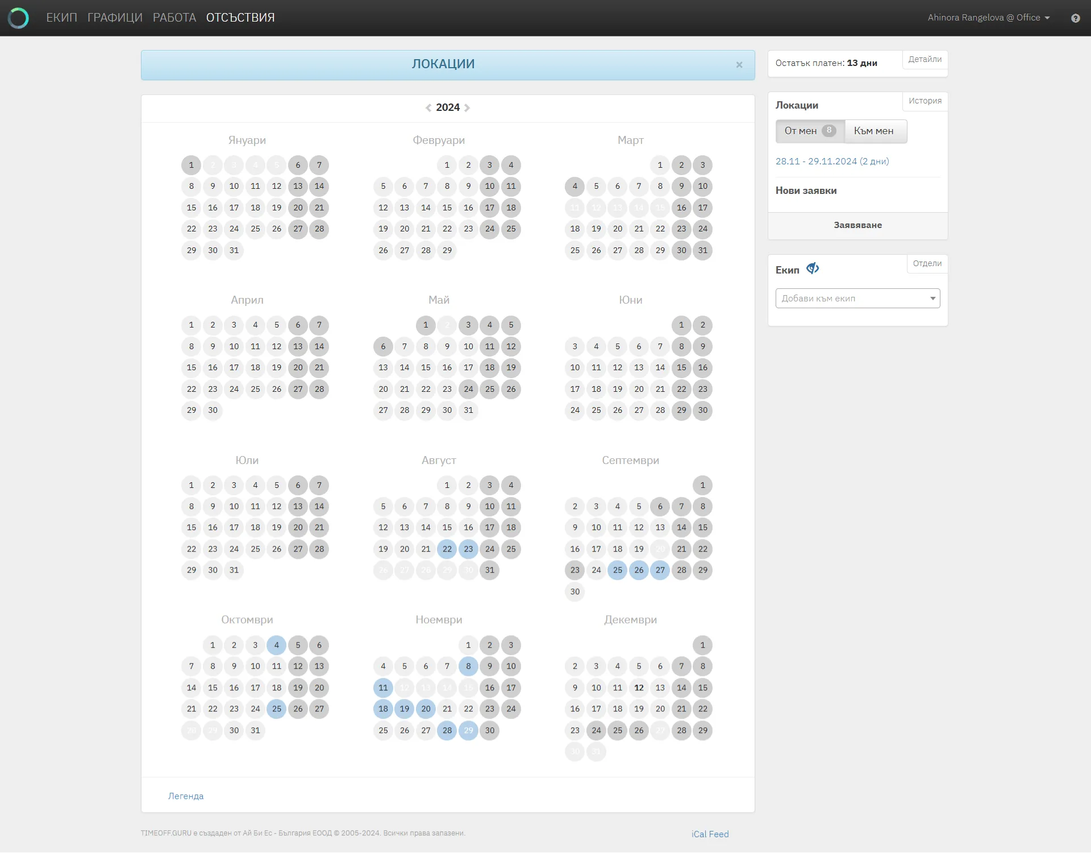Image resolution: width=1091 pixels, height=853 pixels.
Task: Select January 15 in the calendar
Action: 191,208
